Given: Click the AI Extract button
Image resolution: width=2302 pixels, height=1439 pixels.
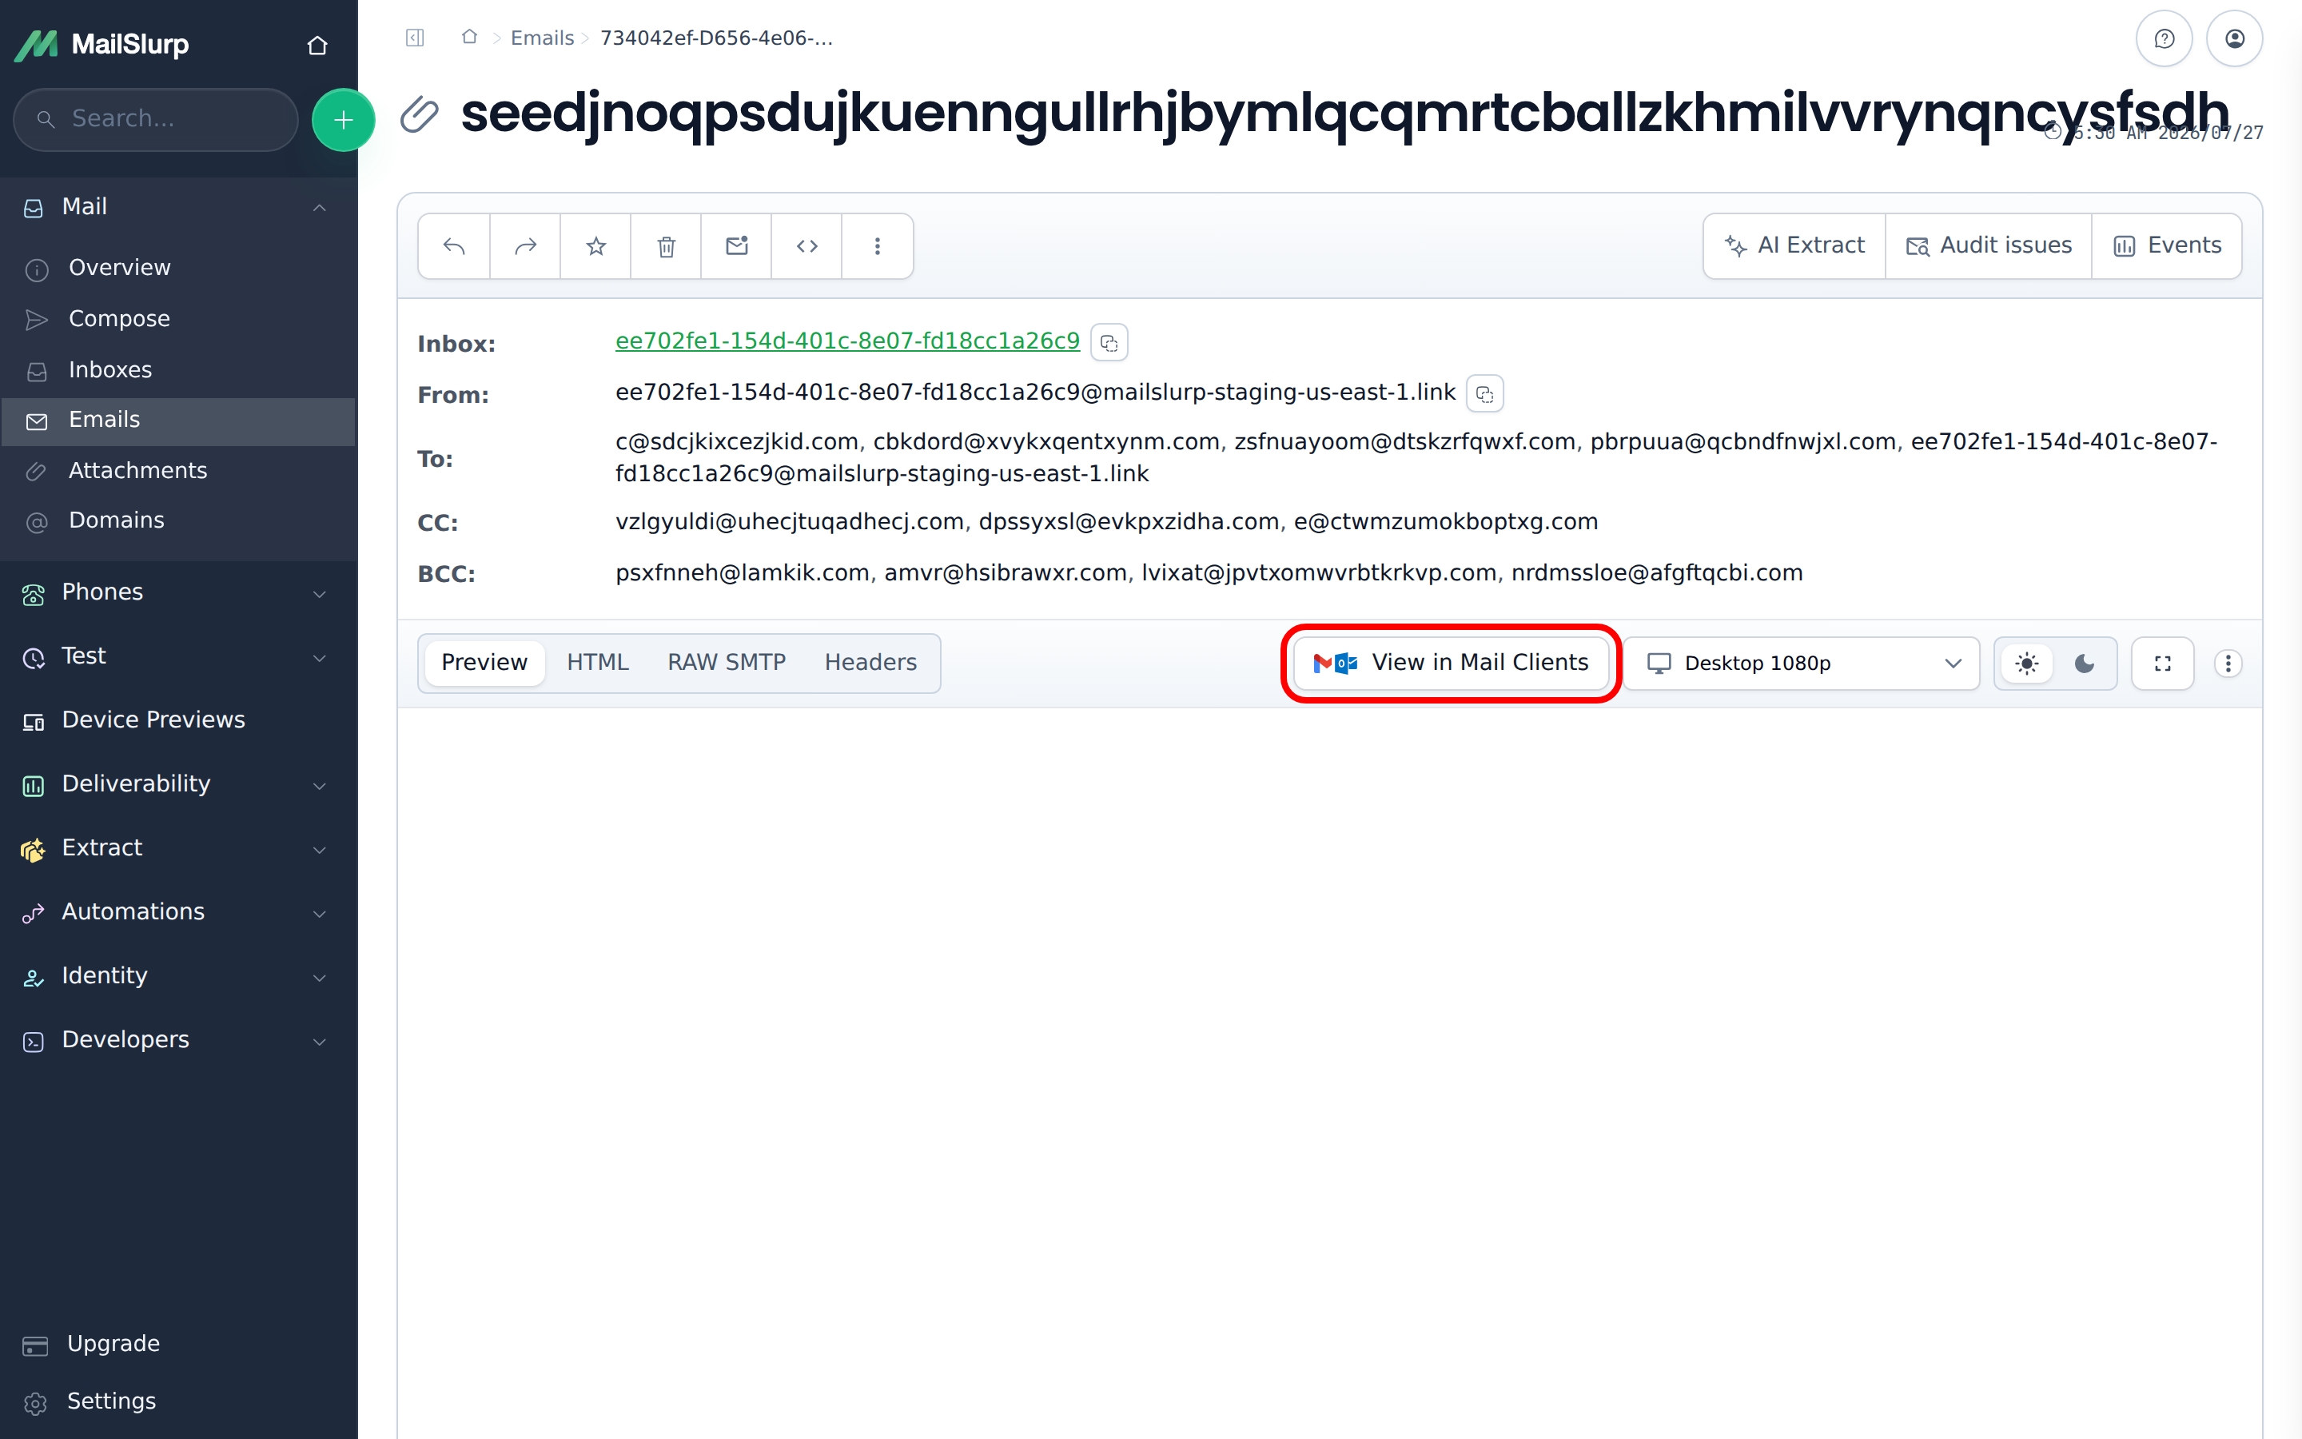Looking at the screenshot, I should (x=1794, y=246).
